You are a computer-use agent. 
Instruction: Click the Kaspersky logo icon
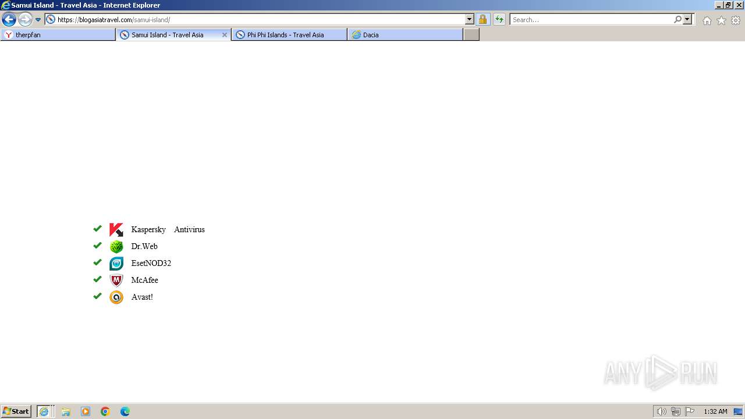tap(116, 230)
